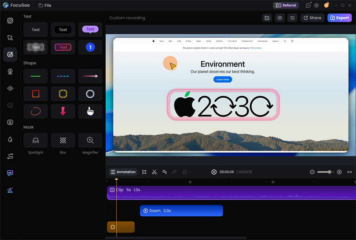Open the chat feedback sidebar icon
The width and height of the screenshot is (356, 240).
pyautogui.click(x=10, y=173)
